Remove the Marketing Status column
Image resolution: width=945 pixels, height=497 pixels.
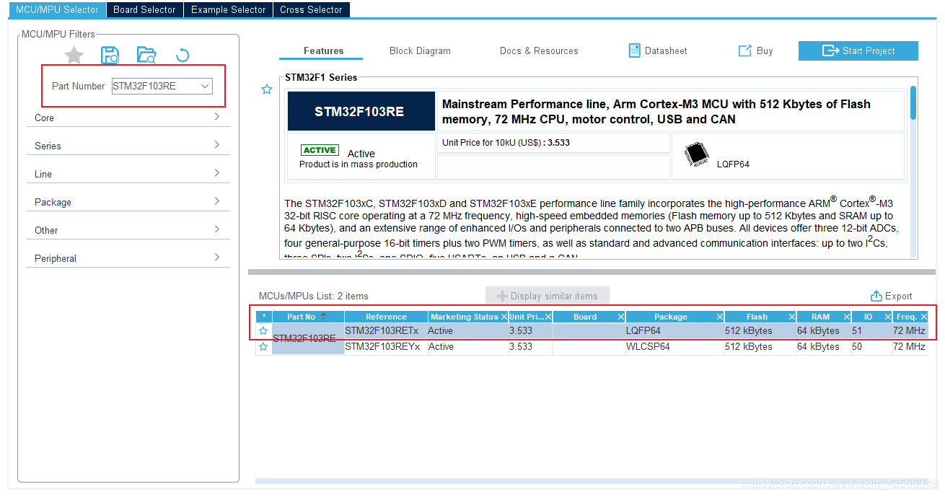click(504, 317)
